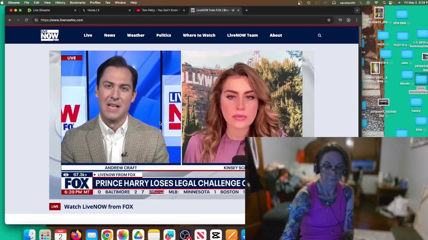Image resolution: width=428 pixels, height=240 pixels.
Task: Open CapCut from the Dock
Action: (x=216, y=235)
